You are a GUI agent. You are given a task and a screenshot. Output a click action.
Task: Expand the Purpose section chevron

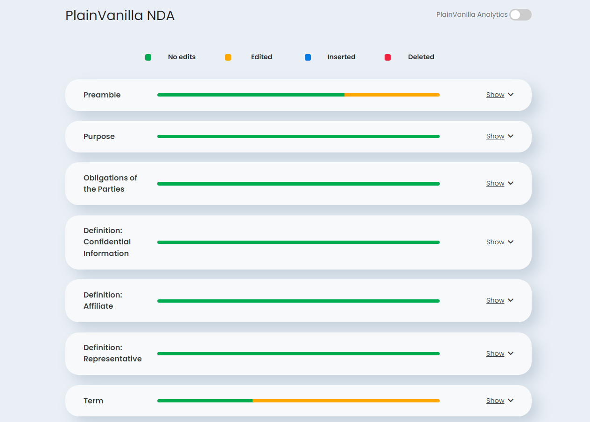pyautogui.click(x=511, y=136)
